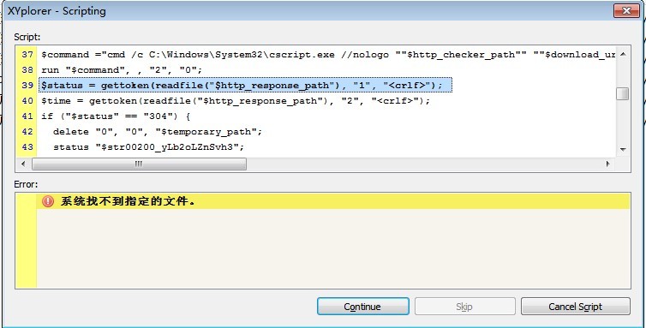Image resolution: width=646 pixels, height=328 pixels.
Task: Click the script down-arrow scroll button
Action: (x=623, y=149)
